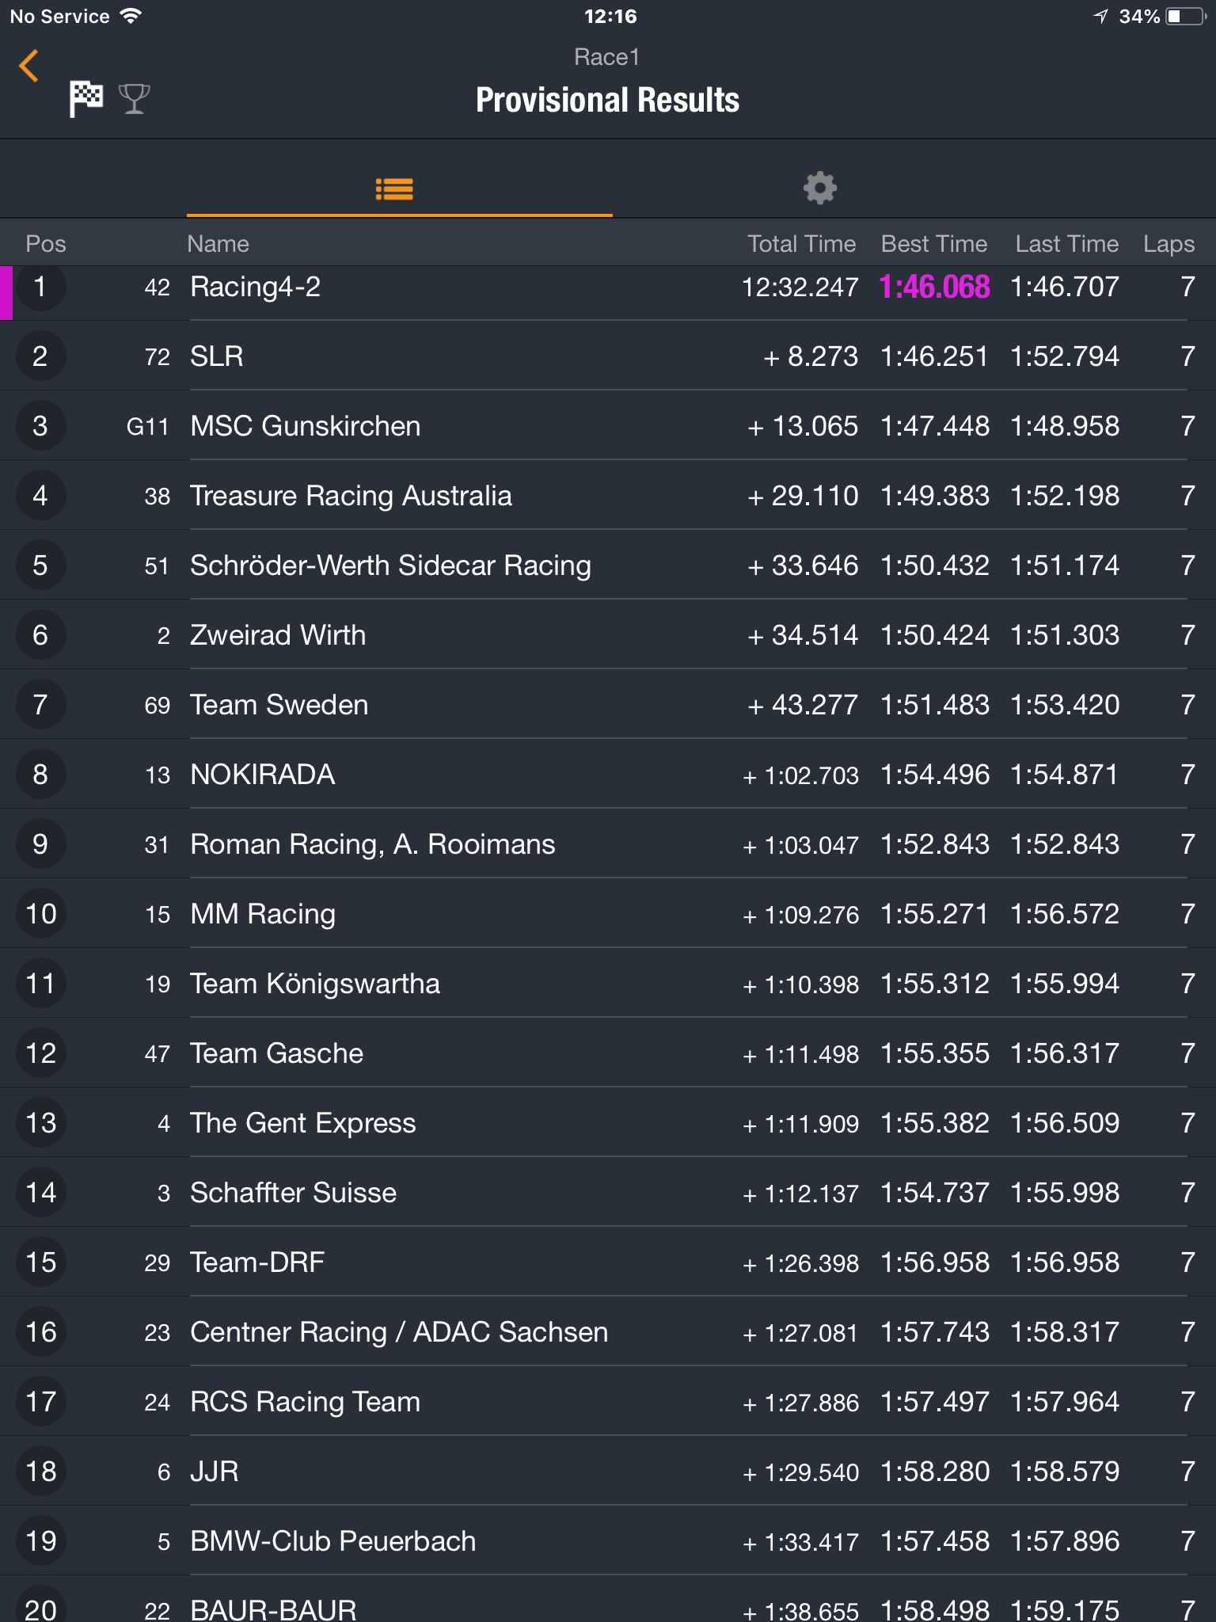The width and height of the screenshot is (1216, 1622).
Task: Tap the Wi-Fi status icon
Action: pos(131,16)
